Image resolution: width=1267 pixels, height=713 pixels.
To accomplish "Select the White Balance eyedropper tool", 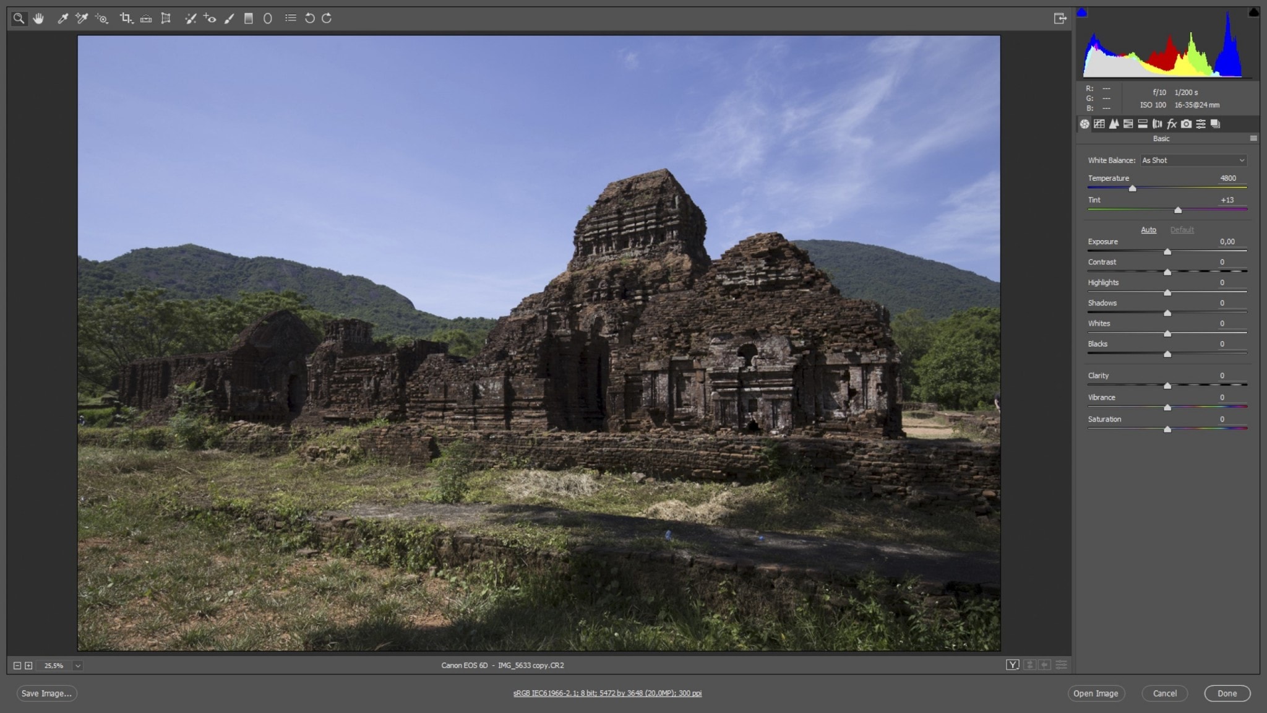I will (x=63, y=19).
